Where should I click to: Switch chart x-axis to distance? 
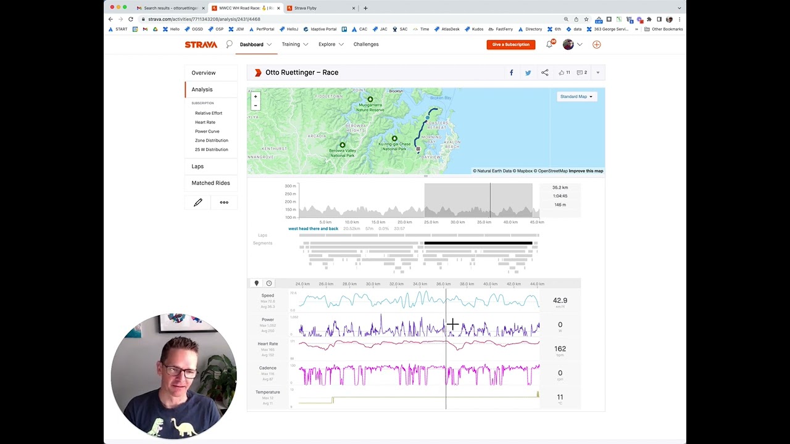pyautogui.click(x=257, y=284)
